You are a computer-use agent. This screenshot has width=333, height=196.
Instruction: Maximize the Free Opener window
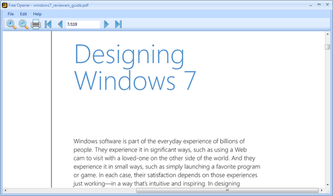pos(319,5)
